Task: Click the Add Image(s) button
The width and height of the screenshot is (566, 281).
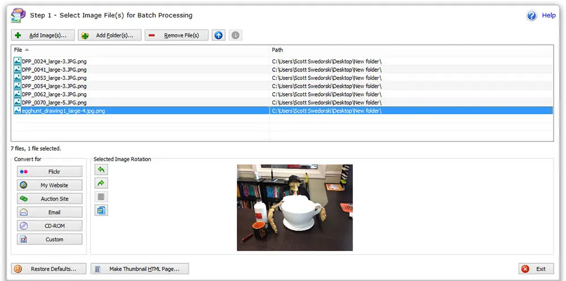Action: point(43,36)
